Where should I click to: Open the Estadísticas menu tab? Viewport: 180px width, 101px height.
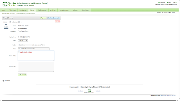[x=85, y=10]
